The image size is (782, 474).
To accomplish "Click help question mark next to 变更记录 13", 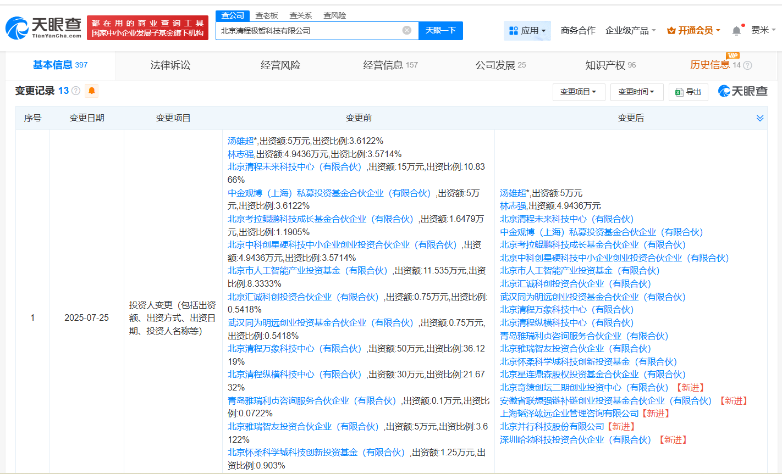I will click(76, 91).
